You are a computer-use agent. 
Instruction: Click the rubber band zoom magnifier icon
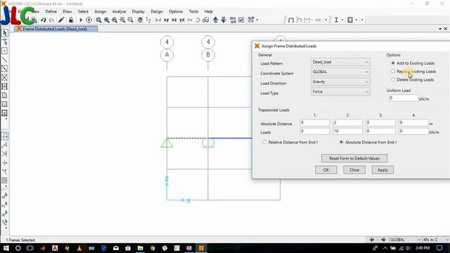pos(98,20)
